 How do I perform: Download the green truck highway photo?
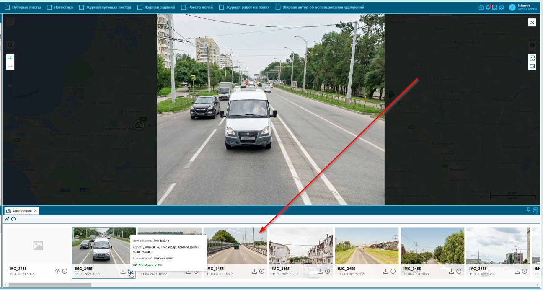pyautogui.click(x=254, y=271)
